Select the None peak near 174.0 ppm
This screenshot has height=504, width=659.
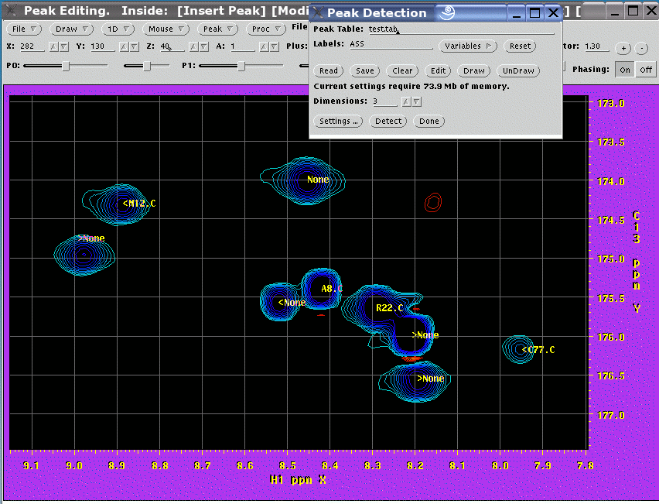[x=318, y=180]
